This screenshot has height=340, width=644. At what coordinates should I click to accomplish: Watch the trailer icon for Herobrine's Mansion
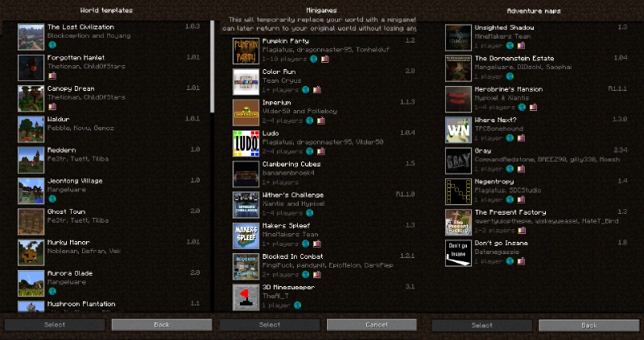tap(533, 107)
